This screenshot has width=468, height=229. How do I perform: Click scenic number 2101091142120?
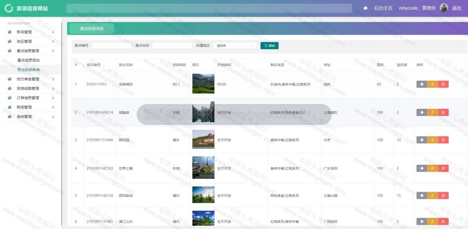(100, 196)
